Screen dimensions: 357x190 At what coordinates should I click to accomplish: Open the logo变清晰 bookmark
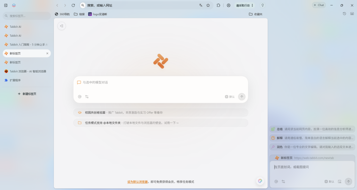pos(98,14)
